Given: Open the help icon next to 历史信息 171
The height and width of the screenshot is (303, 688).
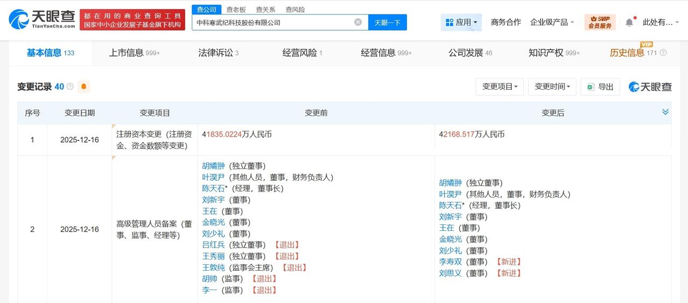Looking at the screenshot, I should point(663,53).
